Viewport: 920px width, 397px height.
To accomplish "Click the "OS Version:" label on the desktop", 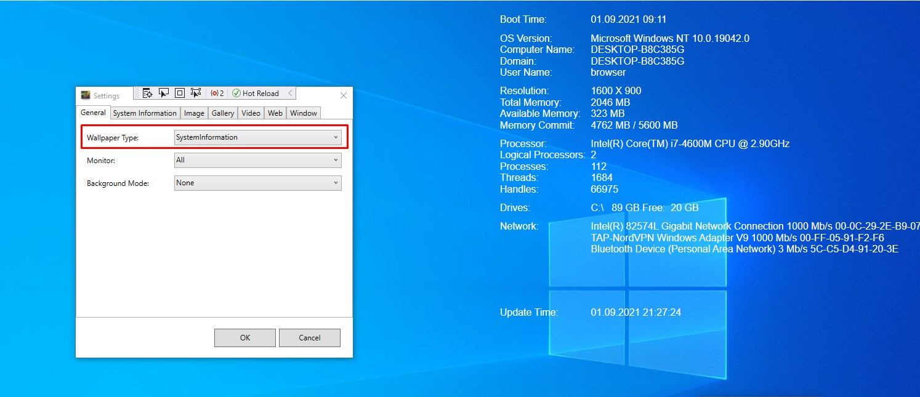I will (x=526, y=38).
